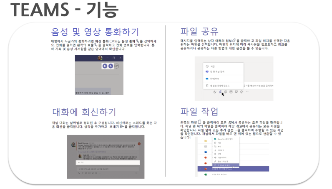This screenshot has height=189, width=332.
Task: Select the highlighted pptx file row
Action: [233, 169]
